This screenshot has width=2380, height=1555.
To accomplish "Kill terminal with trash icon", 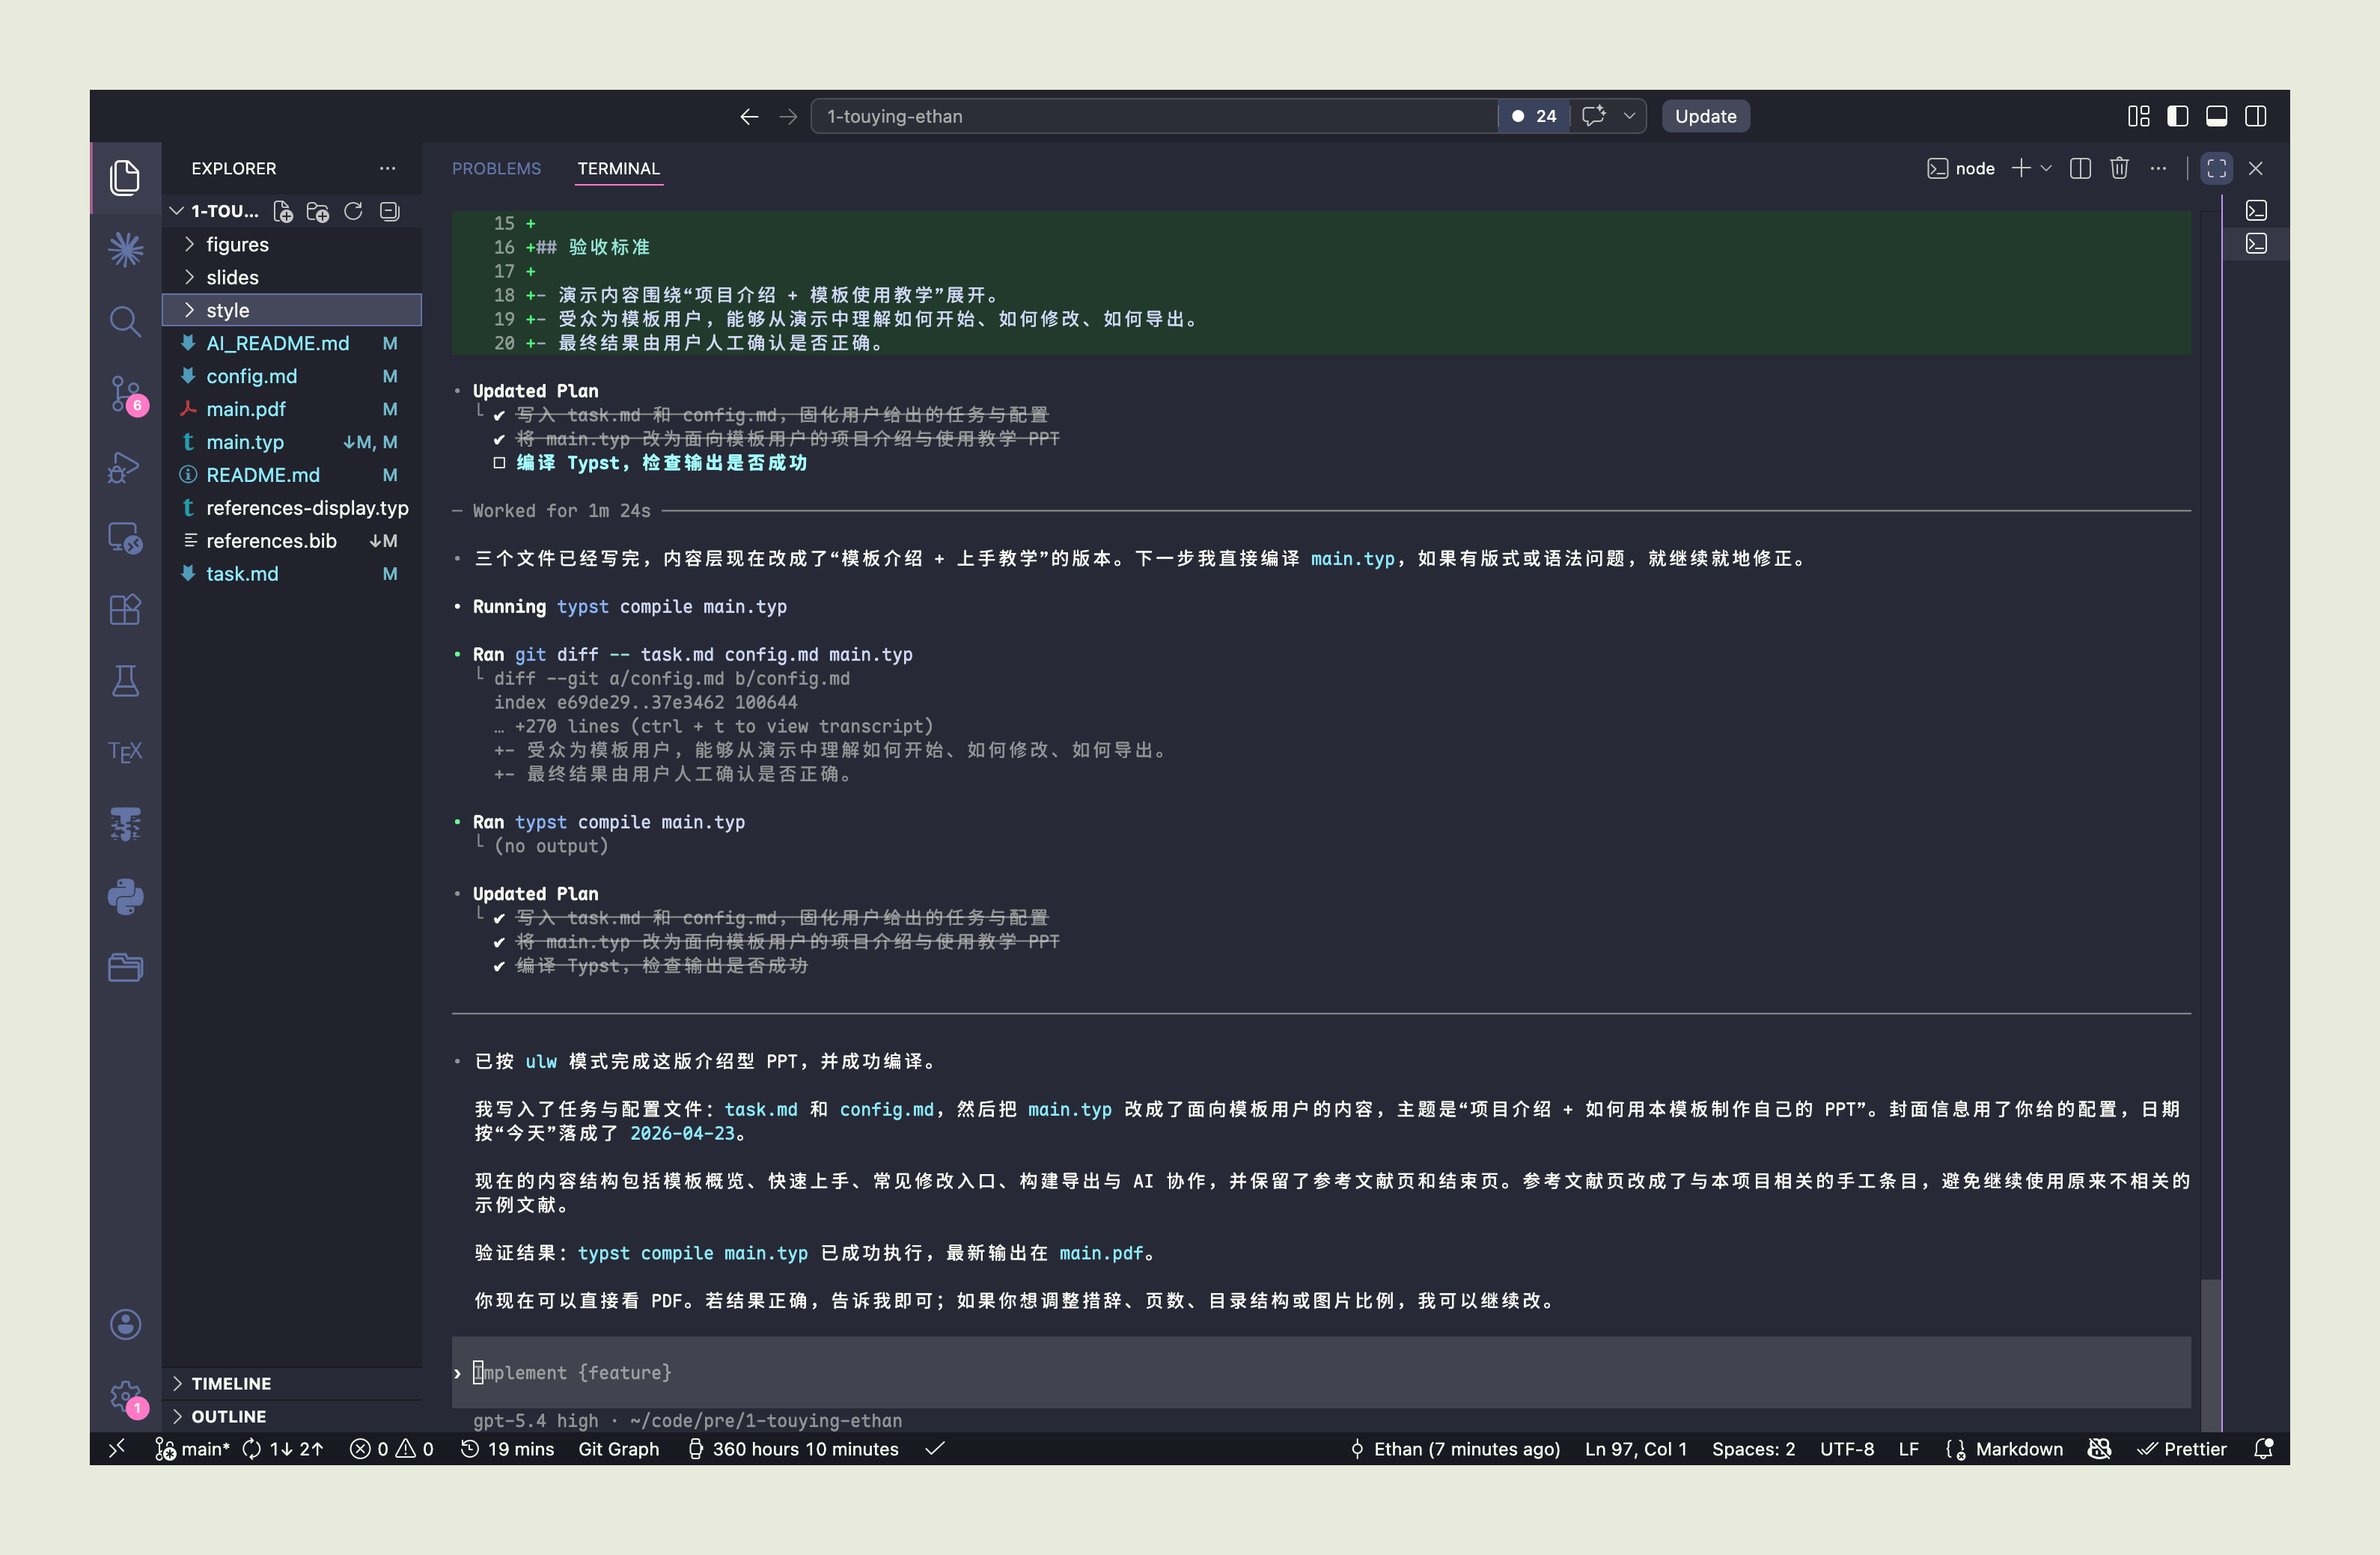I will coord(2119,168).
